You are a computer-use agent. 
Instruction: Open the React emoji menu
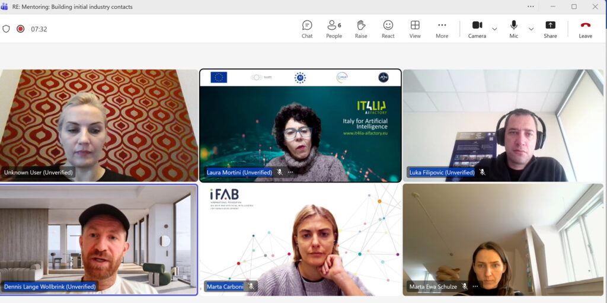[x=388, y=29]
